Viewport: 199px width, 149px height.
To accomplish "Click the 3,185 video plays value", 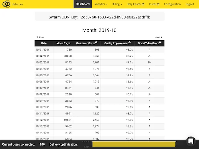I will point(68,133).
